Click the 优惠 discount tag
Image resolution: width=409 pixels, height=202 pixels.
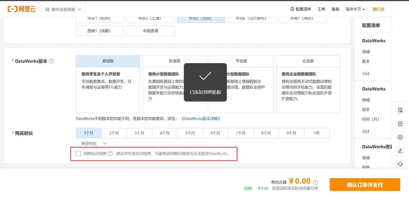click(248, 188)
